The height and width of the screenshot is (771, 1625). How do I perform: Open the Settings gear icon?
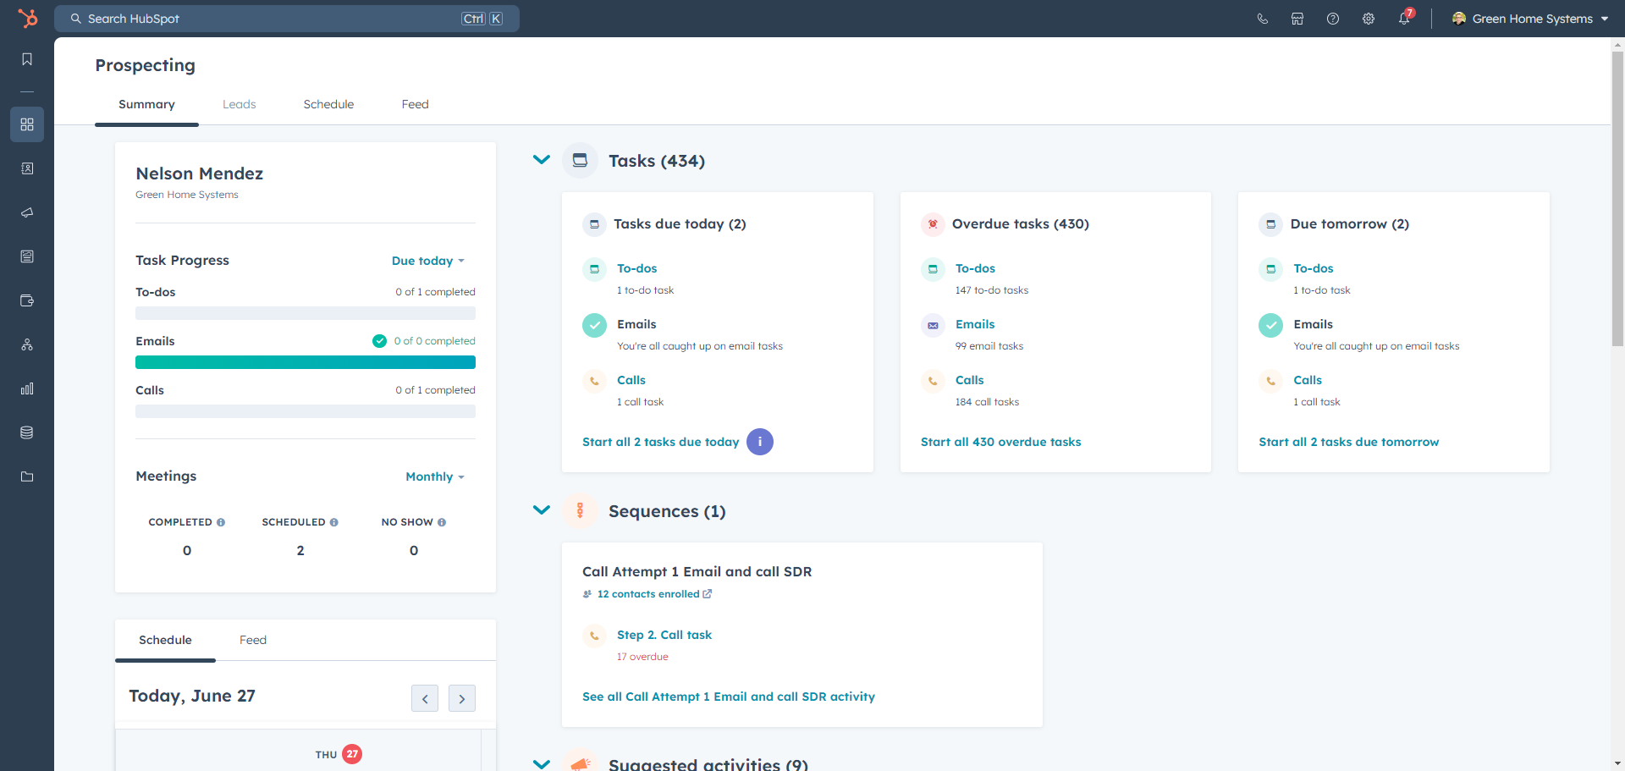1369,19
